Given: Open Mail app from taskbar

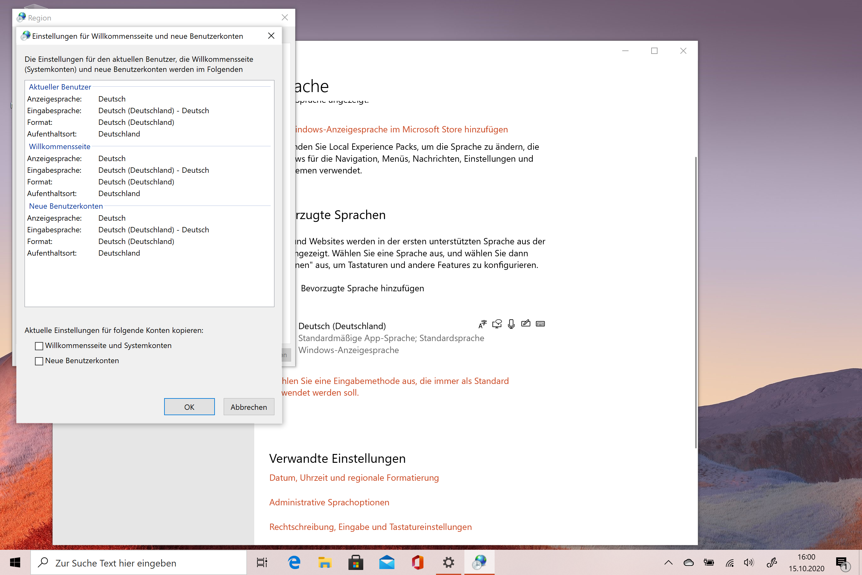Looking at the screenshot, I should (387, 562).
